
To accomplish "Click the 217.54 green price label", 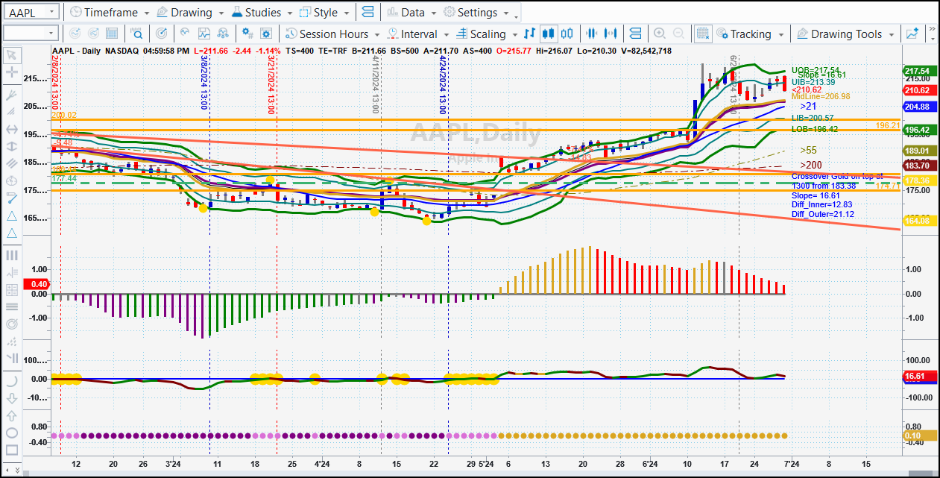I will [x=920, y=71].
